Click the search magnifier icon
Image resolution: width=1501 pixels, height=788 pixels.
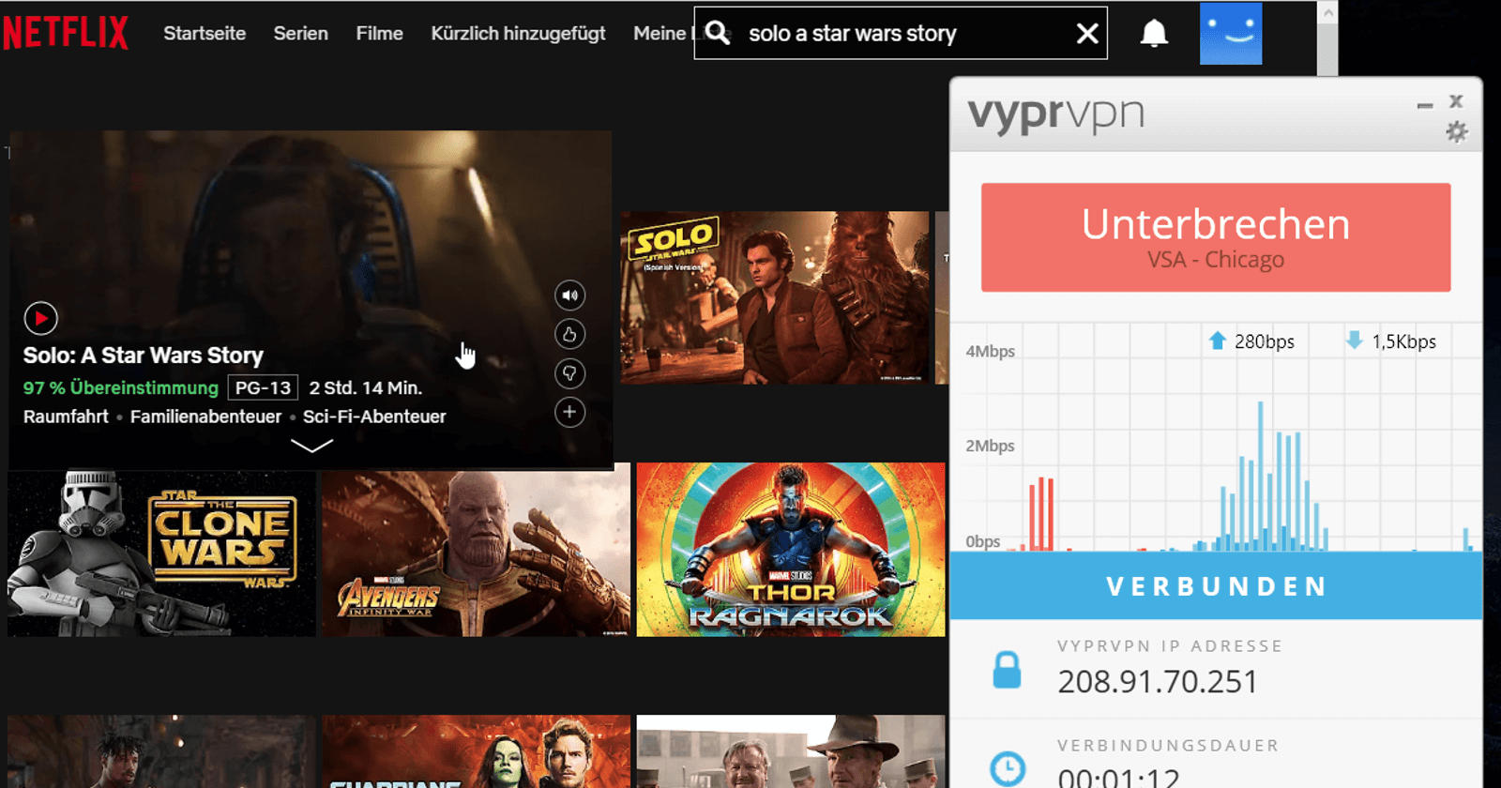click(x=718, y=33)
